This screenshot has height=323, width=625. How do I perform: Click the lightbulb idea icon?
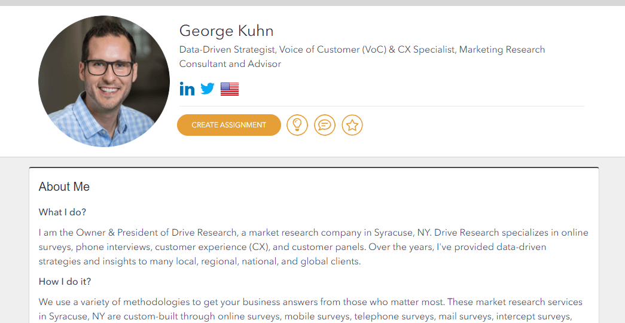click(x=297, y=125)
